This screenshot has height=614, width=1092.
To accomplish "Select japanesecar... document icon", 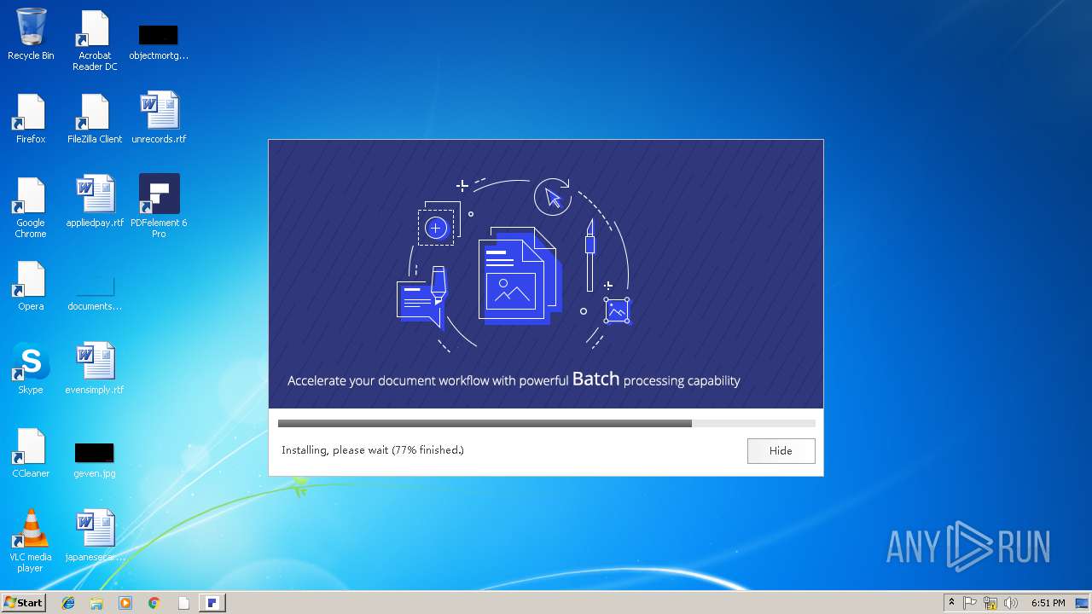I will (x=95, y=536).
